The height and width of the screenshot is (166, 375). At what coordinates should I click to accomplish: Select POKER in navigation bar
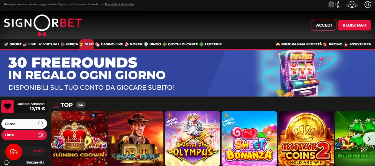tap(133, 44)
